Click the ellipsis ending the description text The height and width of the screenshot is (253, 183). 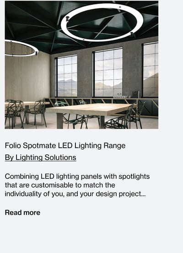coord(144,195)
